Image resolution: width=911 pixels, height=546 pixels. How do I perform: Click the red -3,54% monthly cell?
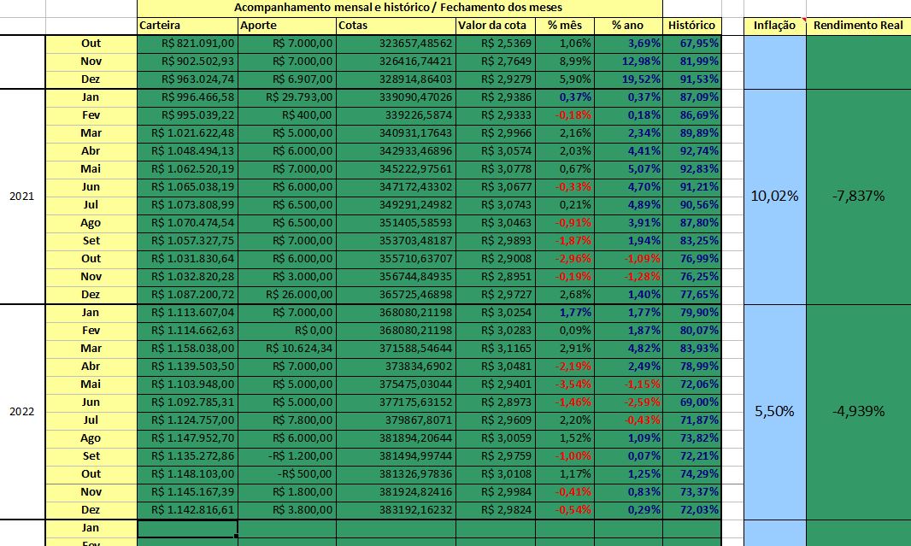coord(565,385)
